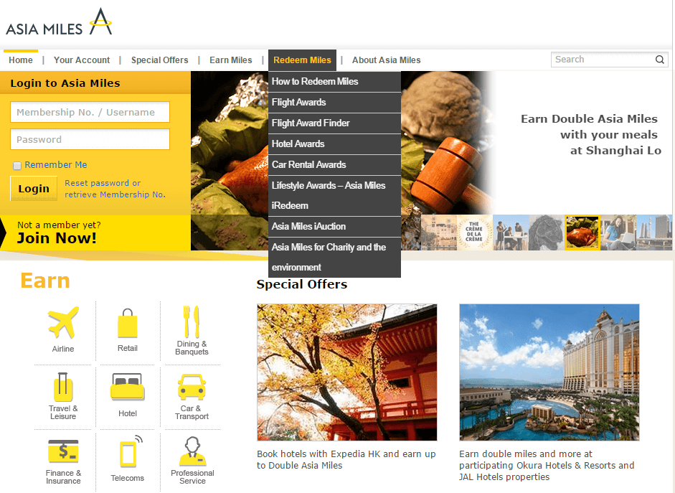Viewport: 675px width, 493px height.
Task: Choose Asia Miles iAuction entry
Action: (334, 227)
